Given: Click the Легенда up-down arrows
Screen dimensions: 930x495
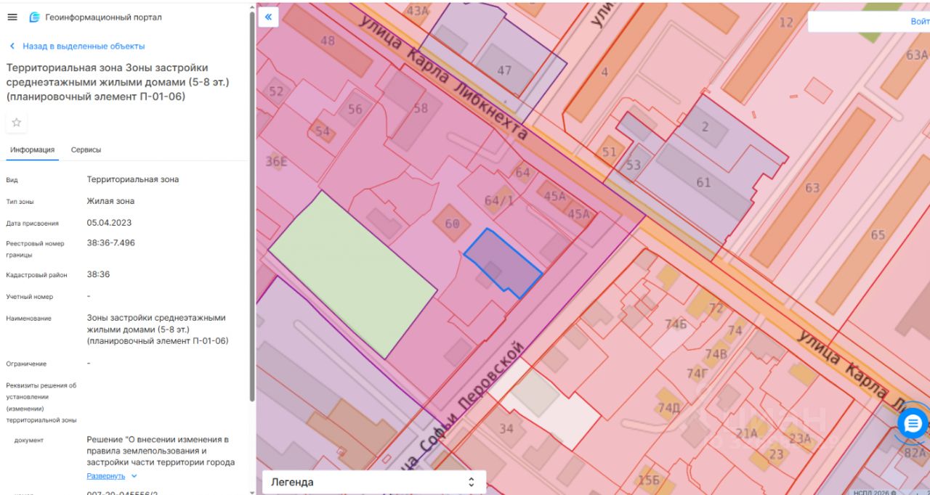Looking at the screenshot, I should click(x=471, y=482).
